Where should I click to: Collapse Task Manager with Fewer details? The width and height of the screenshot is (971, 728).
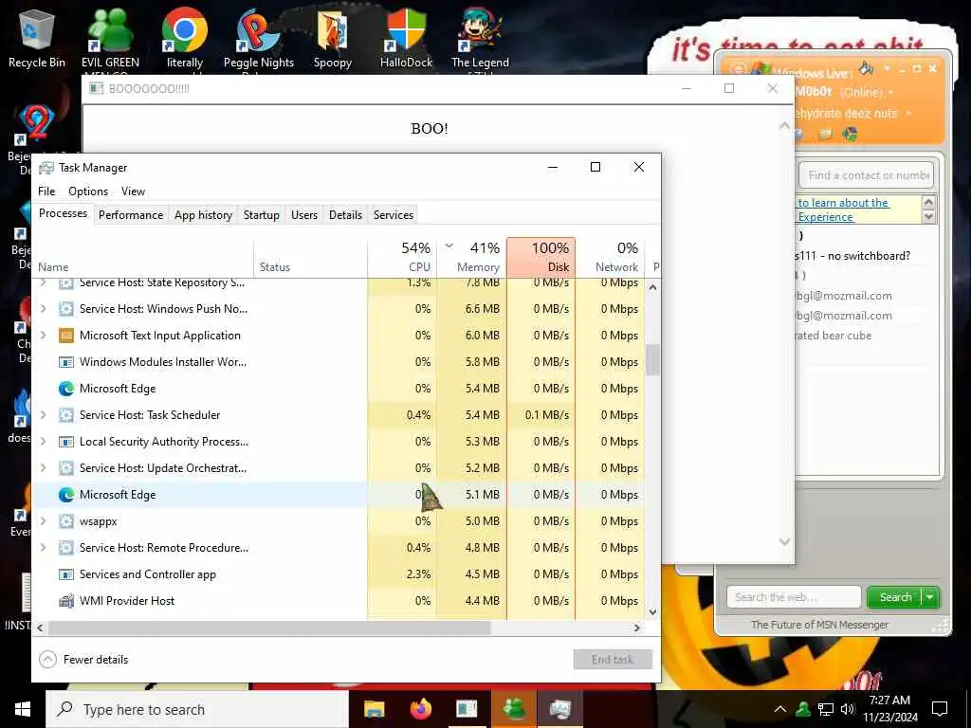83,660
